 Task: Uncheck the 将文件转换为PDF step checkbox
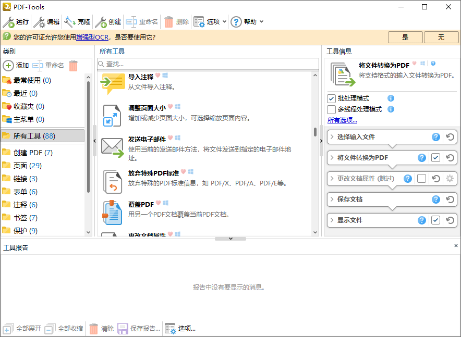coord(436,158)
